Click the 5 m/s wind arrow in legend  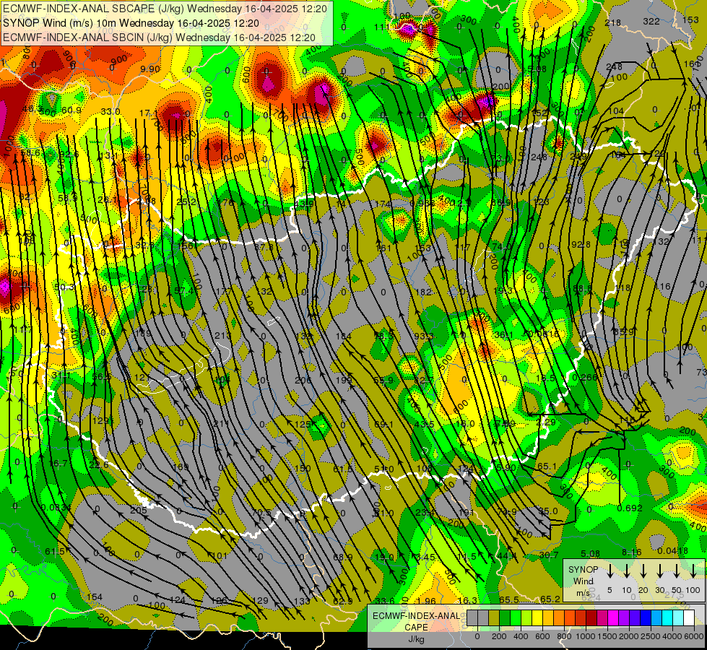tap(610, 571)
